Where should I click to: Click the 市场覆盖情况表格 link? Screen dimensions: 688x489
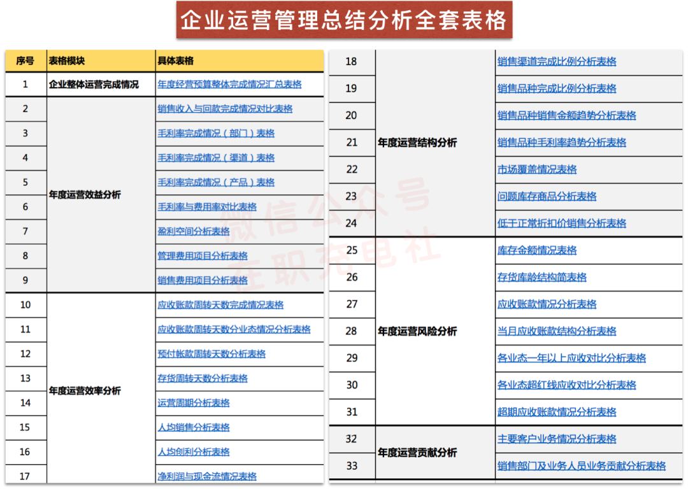(537, 169)
